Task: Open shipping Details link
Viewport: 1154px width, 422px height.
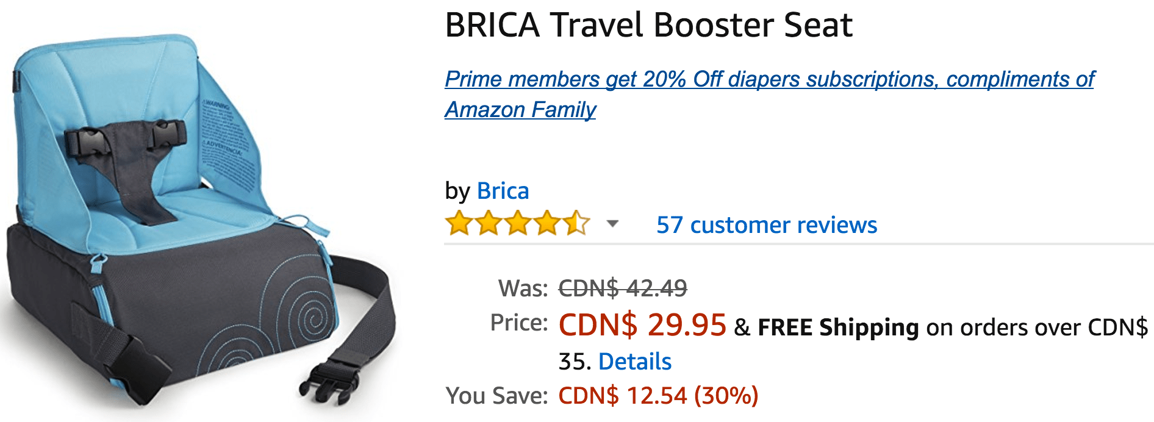Action: pos(634,362)
